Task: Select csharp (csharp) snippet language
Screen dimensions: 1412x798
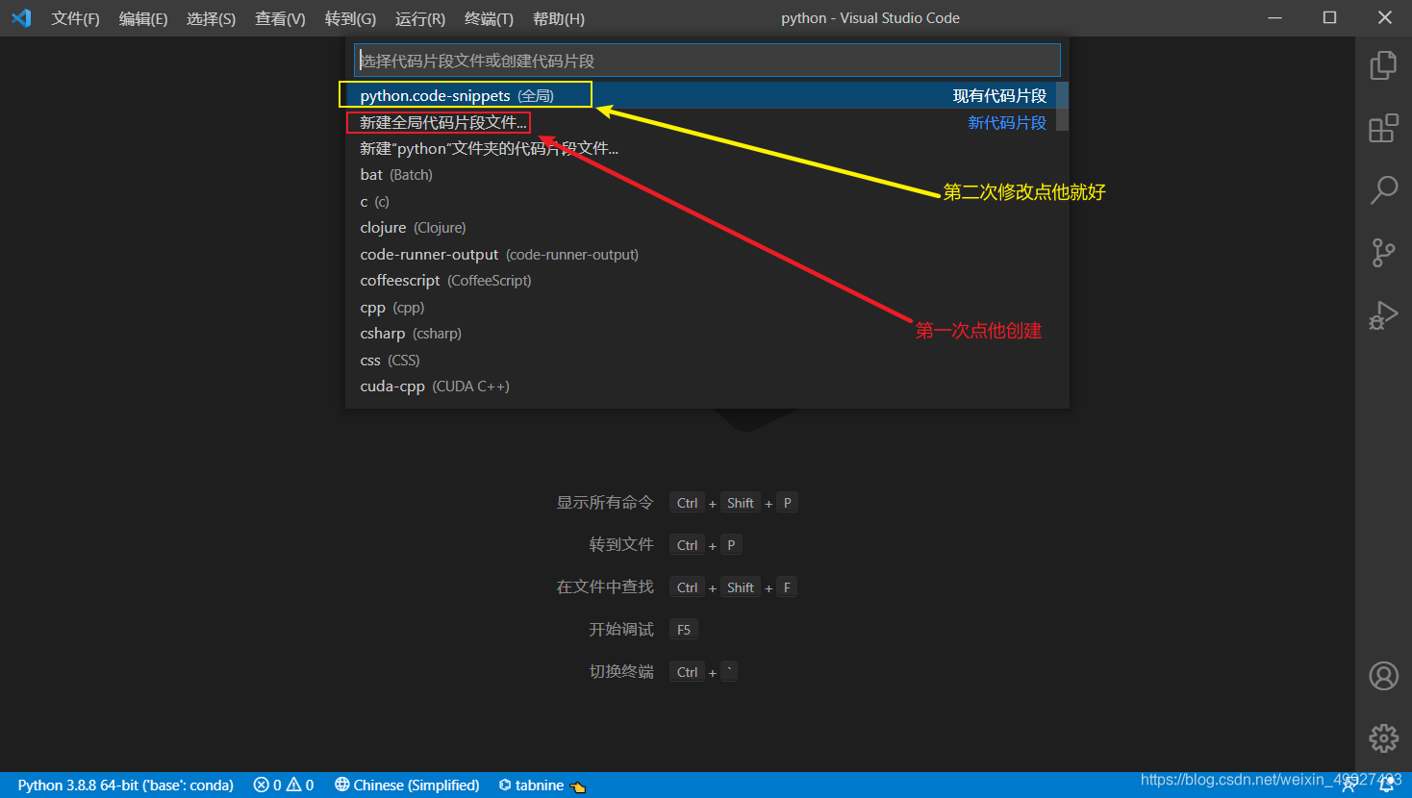Action: click(701, 334)
